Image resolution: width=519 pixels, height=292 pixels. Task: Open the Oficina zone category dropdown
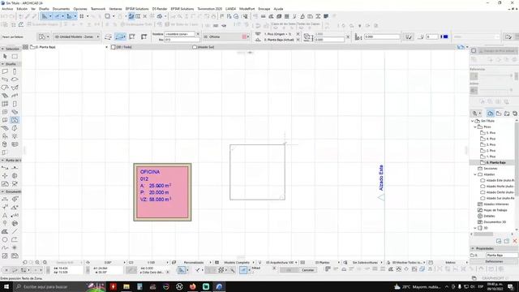[226, 36]
